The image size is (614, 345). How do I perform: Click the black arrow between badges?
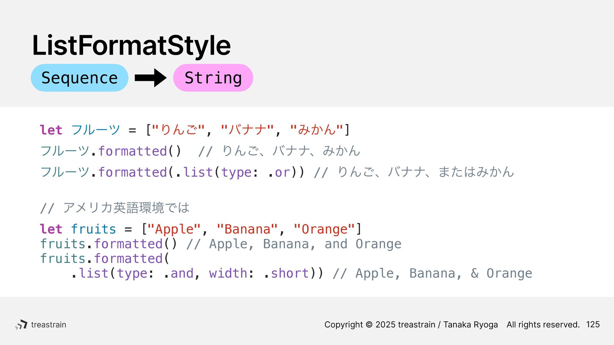pyautogui.click(x=151, y=78)
